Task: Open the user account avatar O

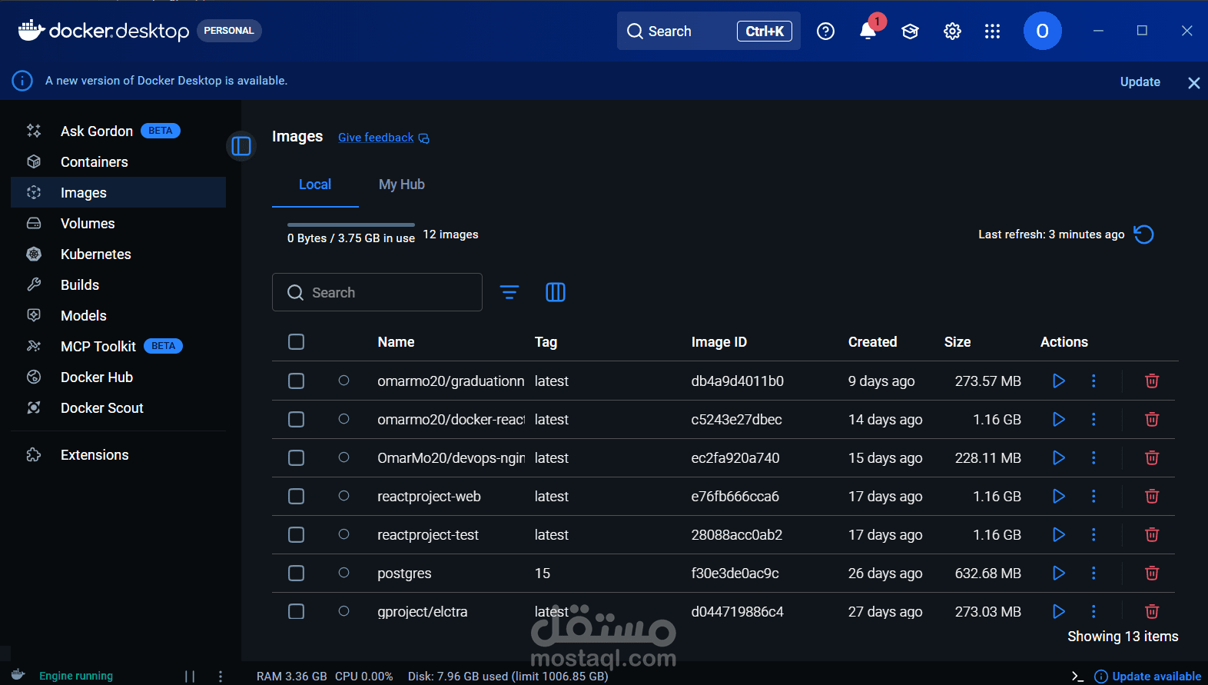Action: [x=1042, y=31]
